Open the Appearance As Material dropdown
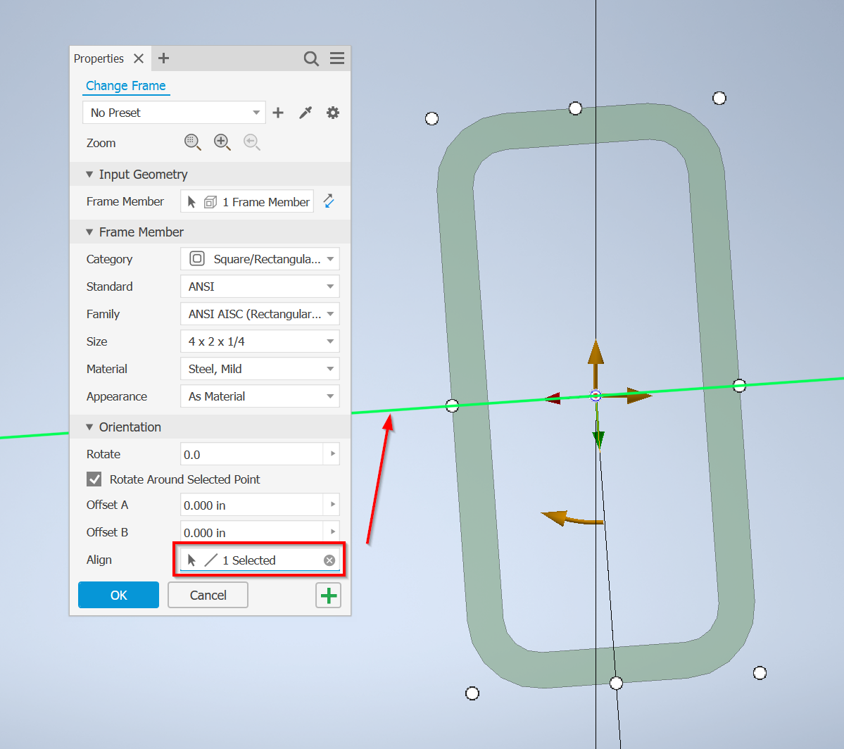The height and width of the screenshot is (749, 844). pos(260,396)
